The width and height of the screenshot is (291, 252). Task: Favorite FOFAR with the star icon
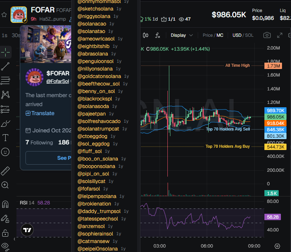(x=4, y=15)
